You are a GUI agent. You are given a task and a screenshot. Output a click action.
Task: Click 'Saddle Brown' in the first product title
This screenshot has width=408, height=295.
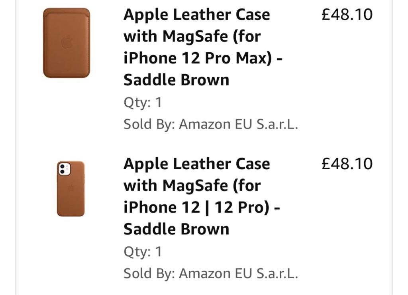176,80
